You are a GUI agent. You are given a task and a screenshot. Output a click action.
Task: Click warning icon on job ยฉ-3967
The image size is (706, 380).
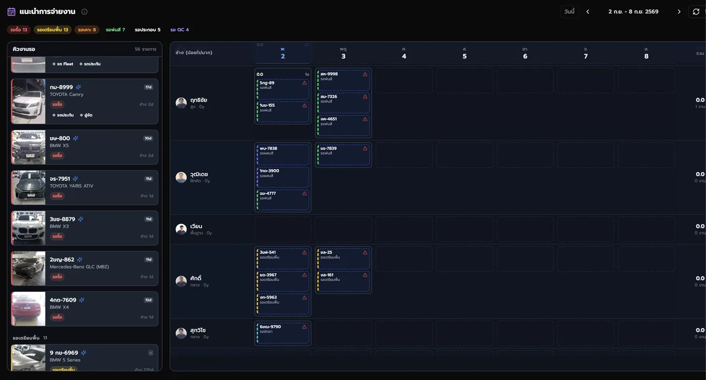click(x=305, y=275)
